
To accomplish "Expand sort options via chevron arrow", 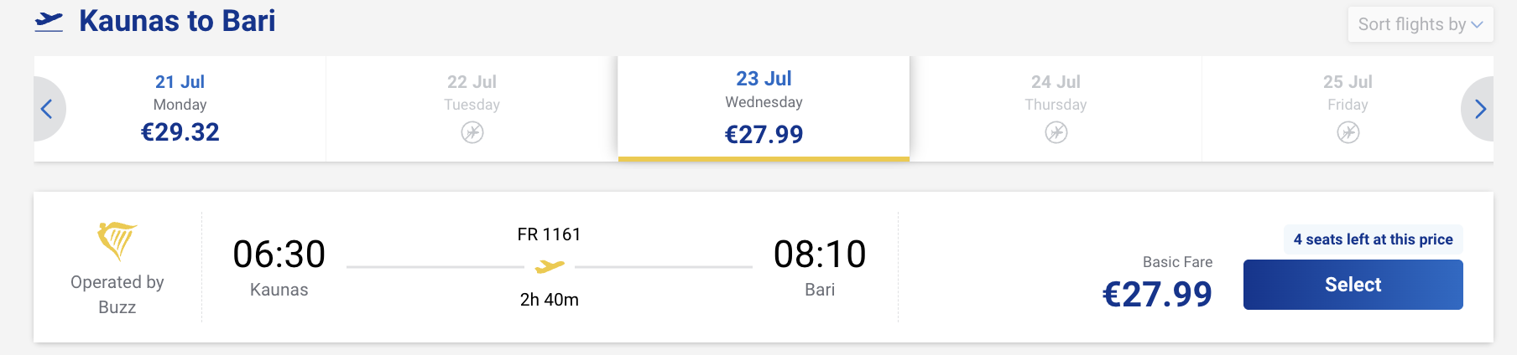I will point(1478,25).
